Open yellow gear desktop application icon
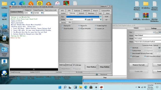 (x=40, y=3)
